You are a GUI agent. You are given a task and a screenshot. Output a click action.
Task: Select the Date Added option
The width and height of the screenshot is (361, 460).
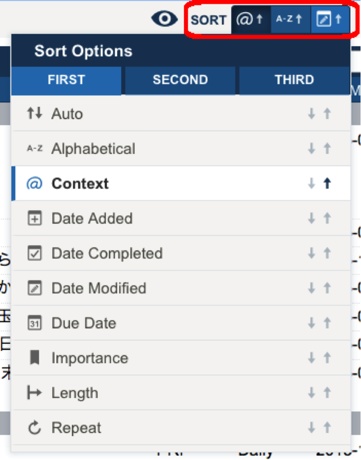tap(92, 219)
